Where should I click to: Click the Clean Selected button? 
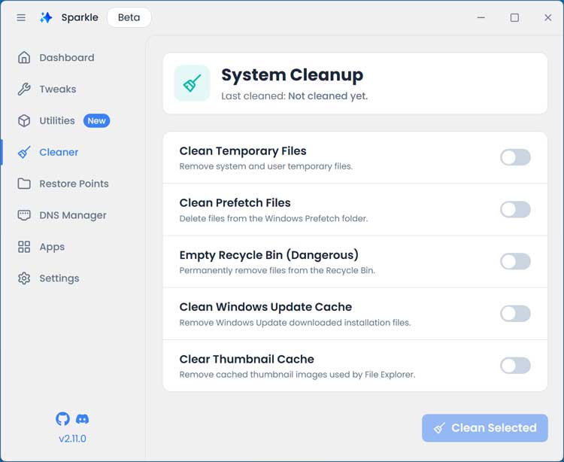(485, 428)
